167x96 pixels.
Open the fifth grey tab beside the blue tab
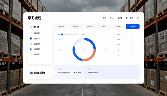(118, 27)
